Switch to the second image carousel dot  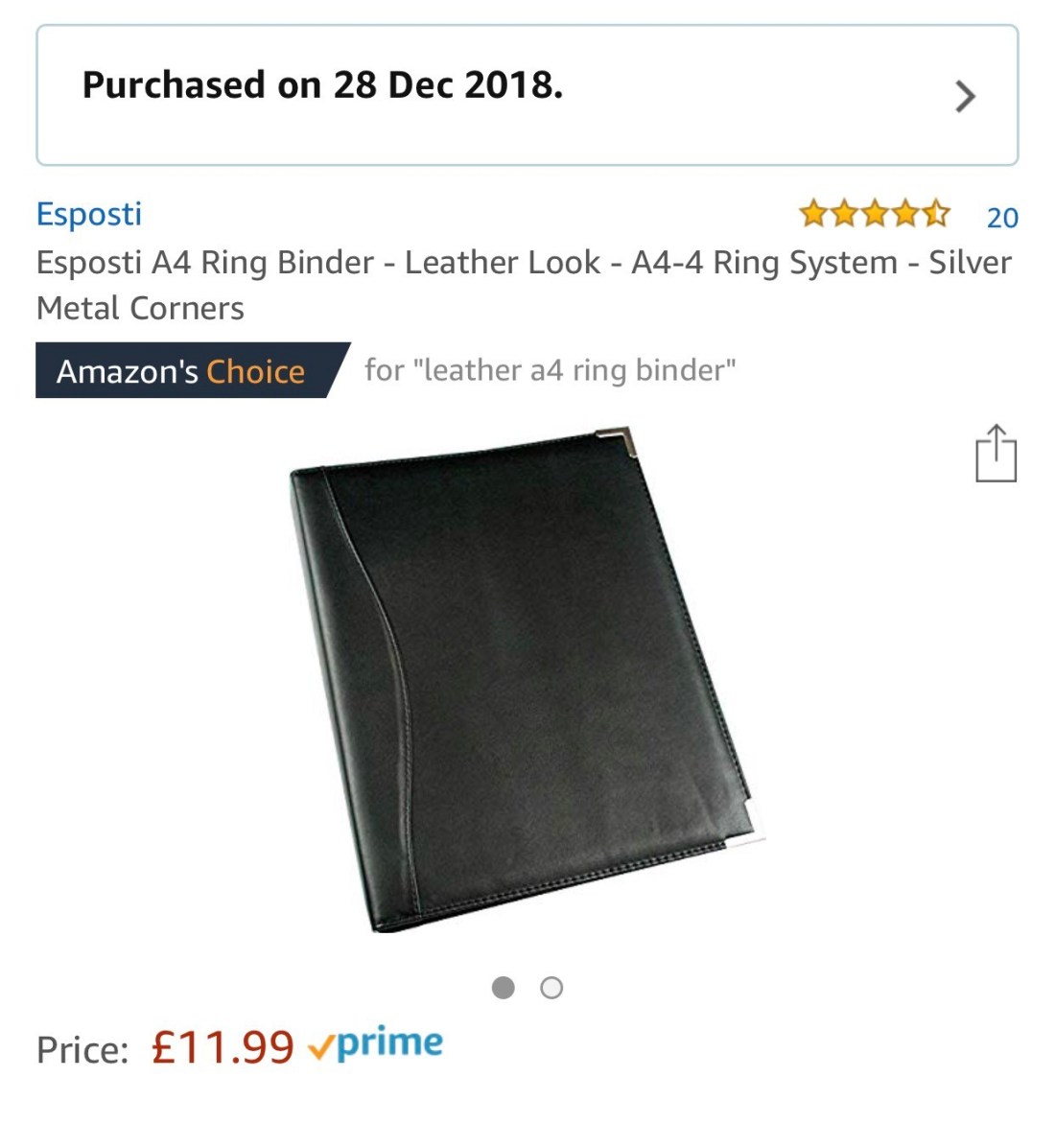[551, 988]
